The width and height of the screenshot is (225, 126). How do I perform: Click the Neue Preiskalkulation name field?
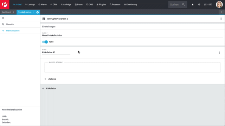coord(132,35)
